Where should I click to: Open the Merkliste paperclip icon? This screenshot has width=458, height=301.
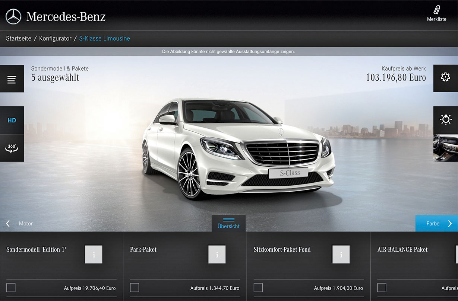click(436, 10)
